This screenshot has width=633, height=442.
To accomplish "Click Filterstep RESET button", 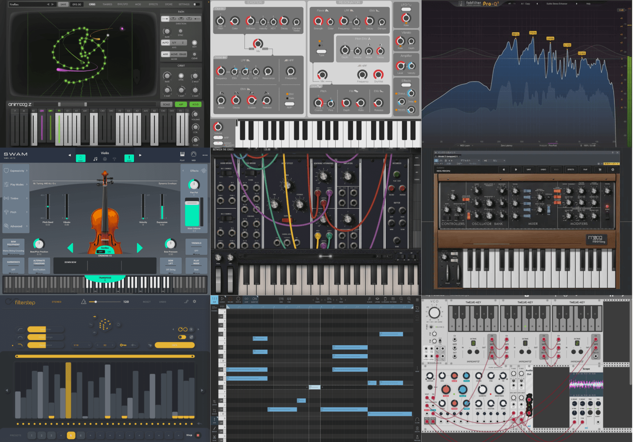I will click(147, 302).
